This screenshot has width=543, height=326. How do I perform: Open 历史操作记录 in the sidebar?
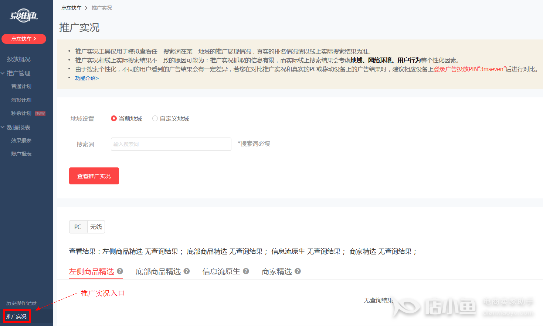[21, 303]
